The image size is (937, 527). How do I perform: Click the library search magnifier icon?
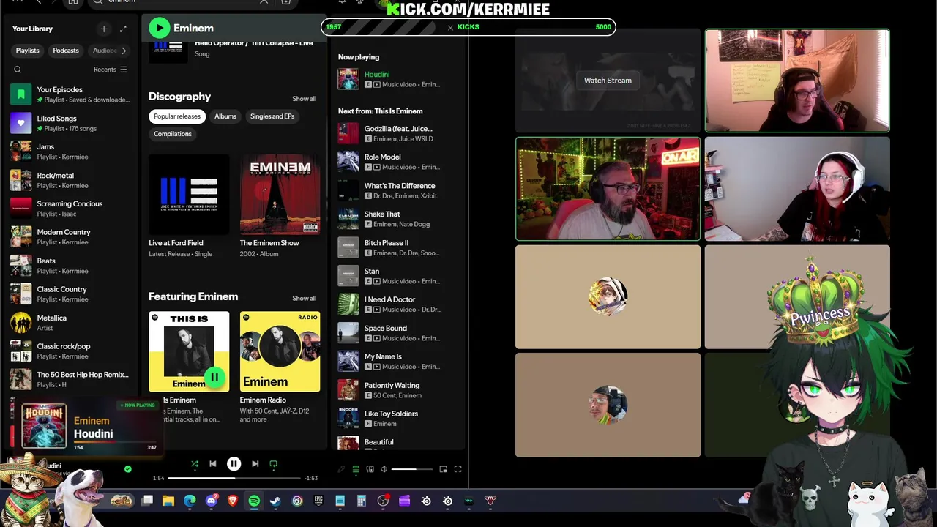pos(18,70)
